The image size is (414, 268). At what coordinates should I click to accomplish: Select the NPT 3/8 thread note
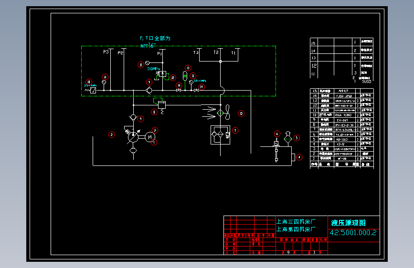148,45
